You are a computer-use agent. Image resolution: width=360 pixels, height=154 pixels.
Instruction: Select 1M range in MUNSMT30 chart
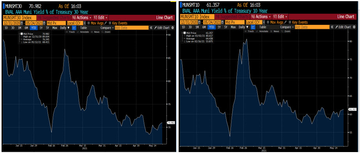coord(20,28)
